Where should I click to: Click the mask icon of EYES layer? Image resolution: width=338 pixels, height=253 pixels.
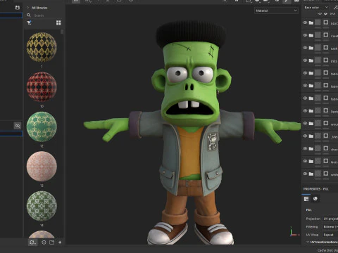[325, 60]
